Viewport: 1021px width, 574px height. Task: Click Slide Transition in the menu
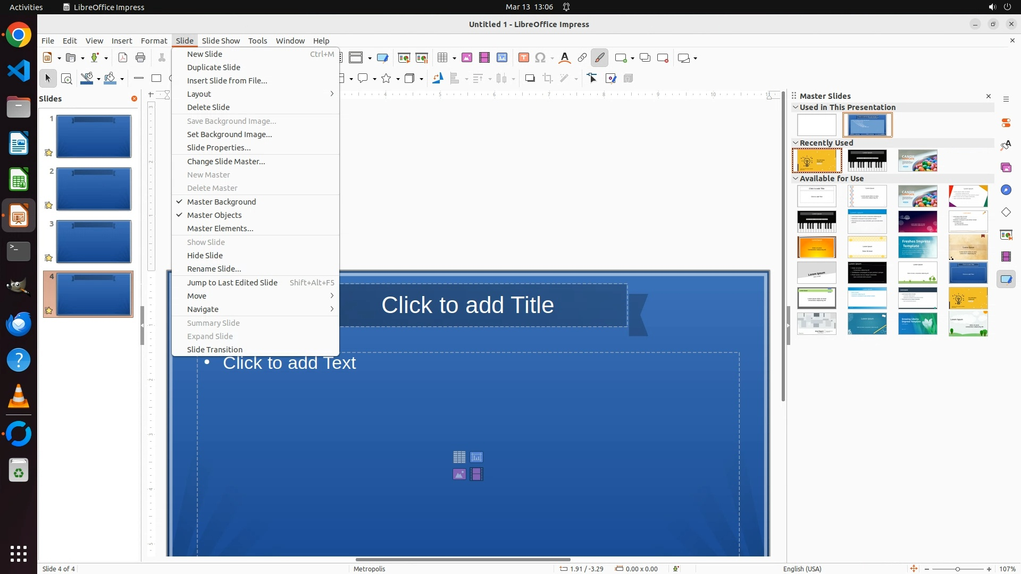[x=215, y=350]
